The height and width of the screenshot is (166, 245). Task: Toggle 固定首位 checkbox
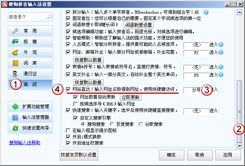click(x=68, y=18)
